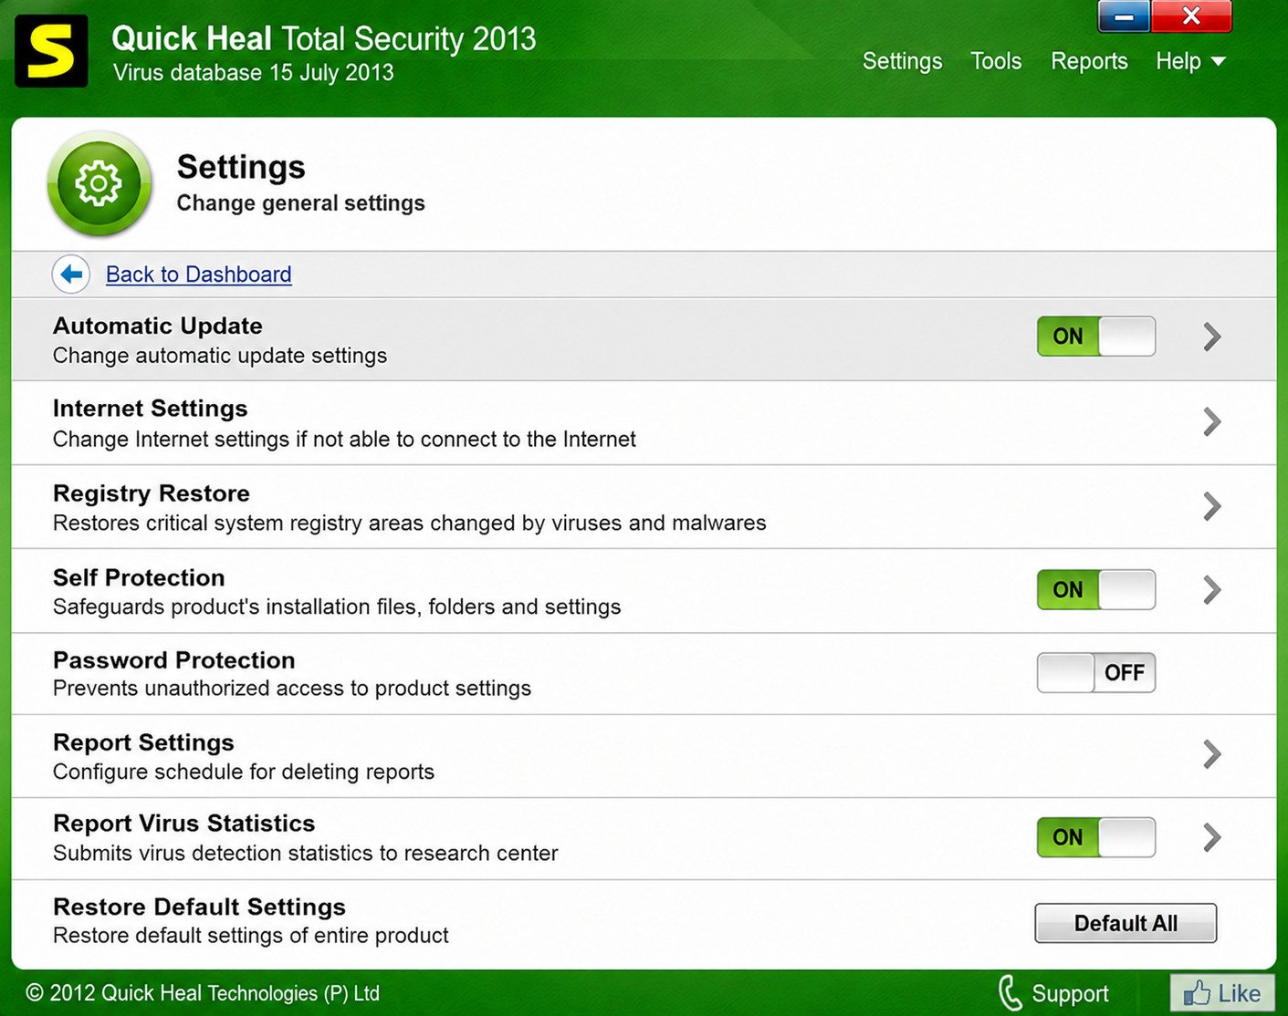
Task: Click 'Restore default settings of entire product' text
Action: click(251, 935)
